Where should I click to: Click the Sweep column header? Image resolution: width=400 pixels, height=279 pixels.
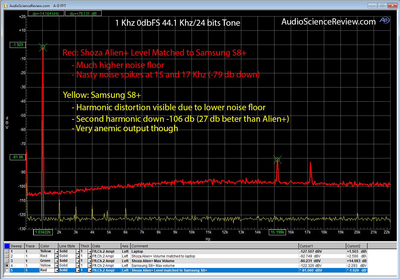[x=17, y=246]
